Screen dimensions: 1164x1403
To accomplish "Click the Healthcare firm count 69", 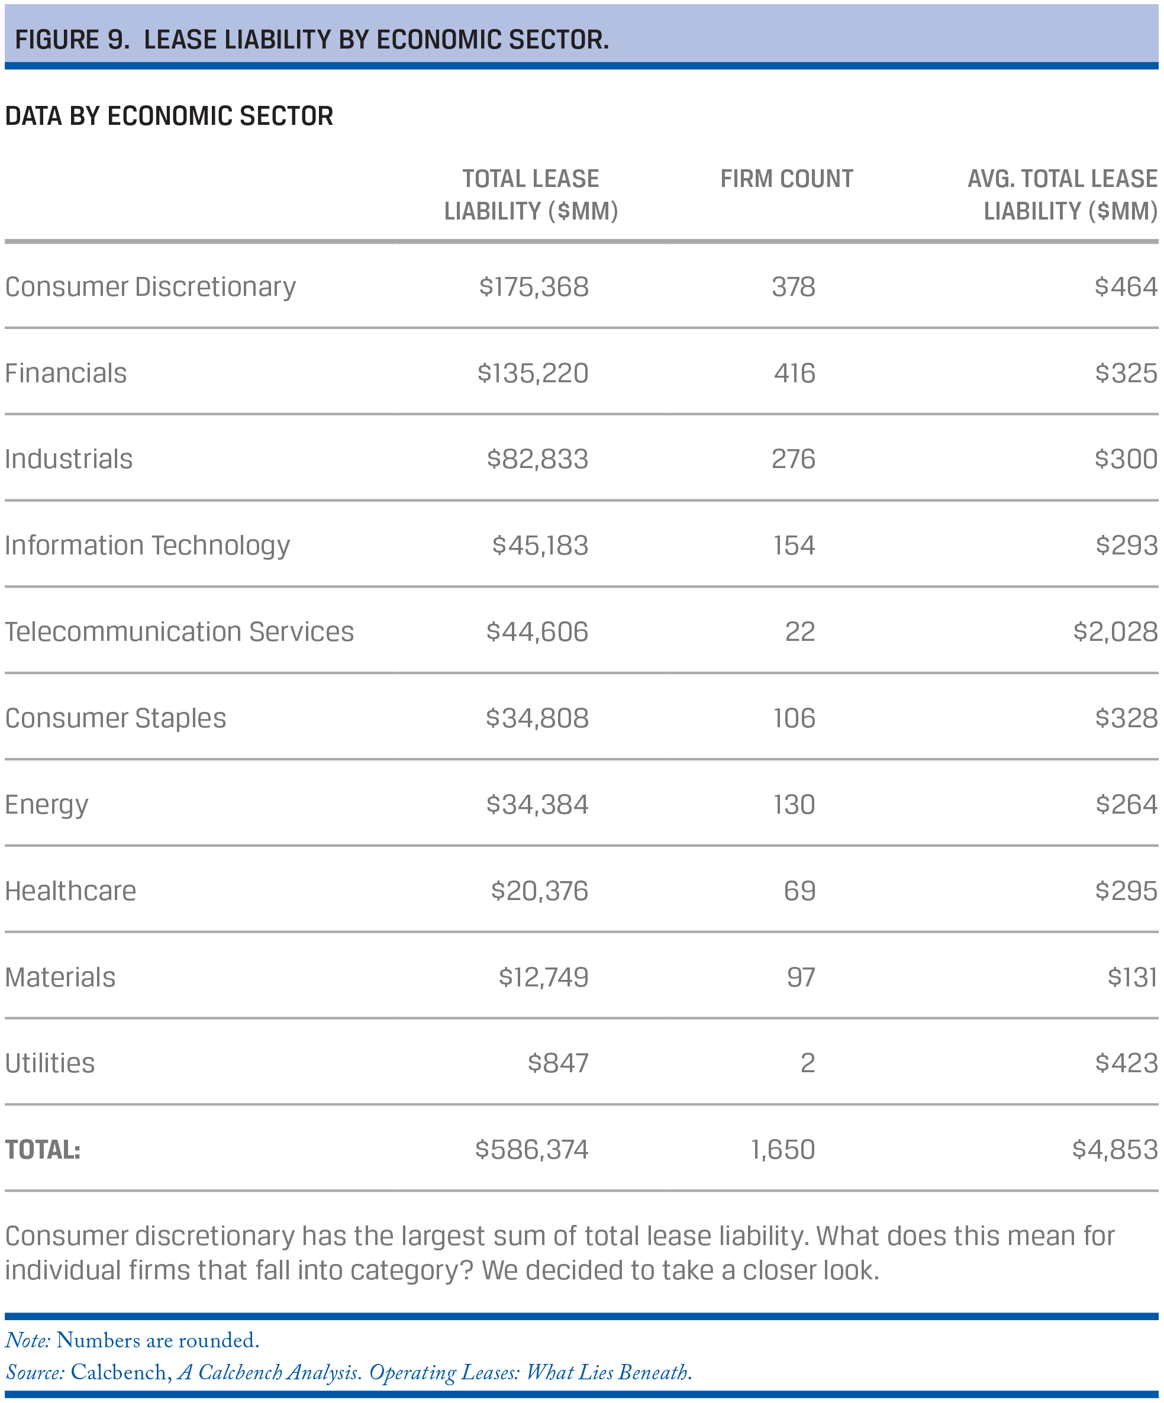I will pos(800,891).
